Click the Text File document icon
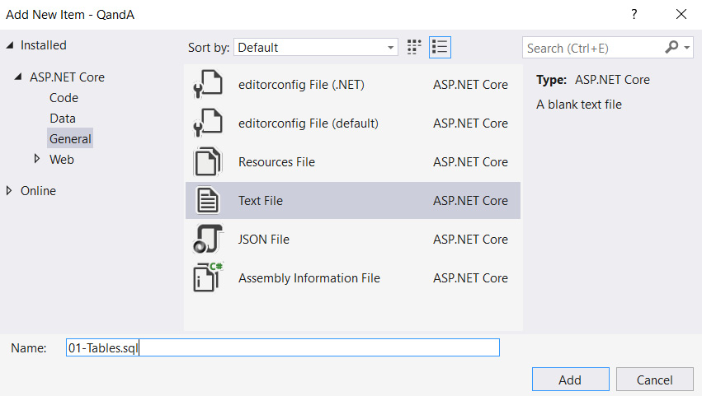The height and width of the screenshot is (396, 702). tap(208, 200)
